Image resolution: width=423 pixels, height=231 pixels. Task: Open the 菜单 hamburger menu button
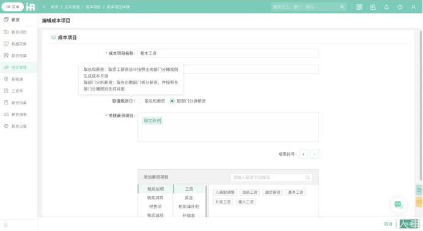(12, 7)
